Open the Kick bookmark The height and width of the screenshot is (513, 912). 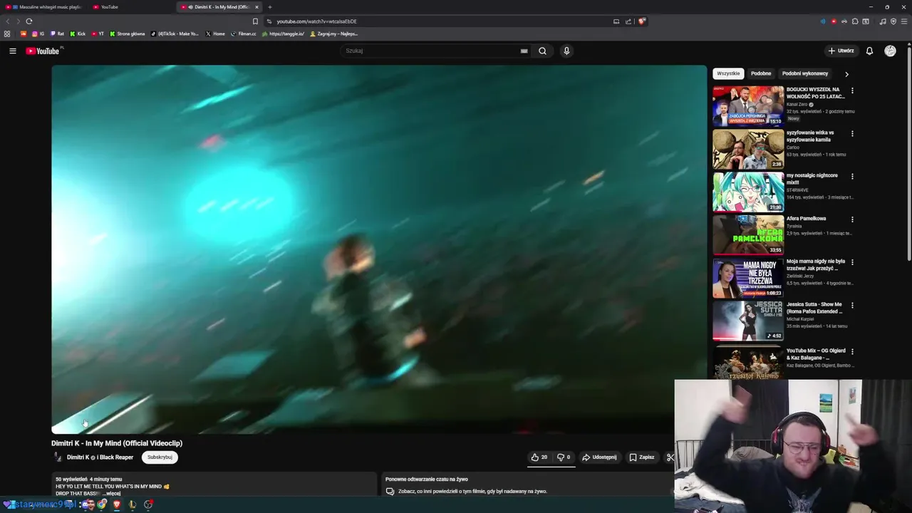click(78, 33)
